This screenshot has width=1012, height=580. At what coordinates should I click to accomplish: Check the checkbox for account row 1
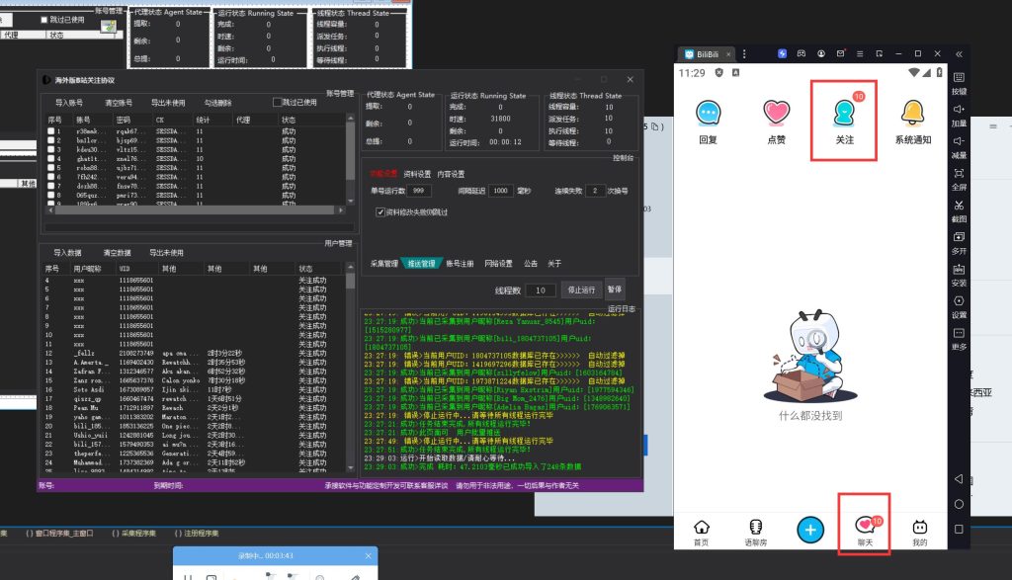click(51, 131)
